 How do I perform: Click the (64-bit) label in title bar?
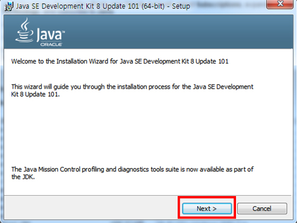(153, 6)
